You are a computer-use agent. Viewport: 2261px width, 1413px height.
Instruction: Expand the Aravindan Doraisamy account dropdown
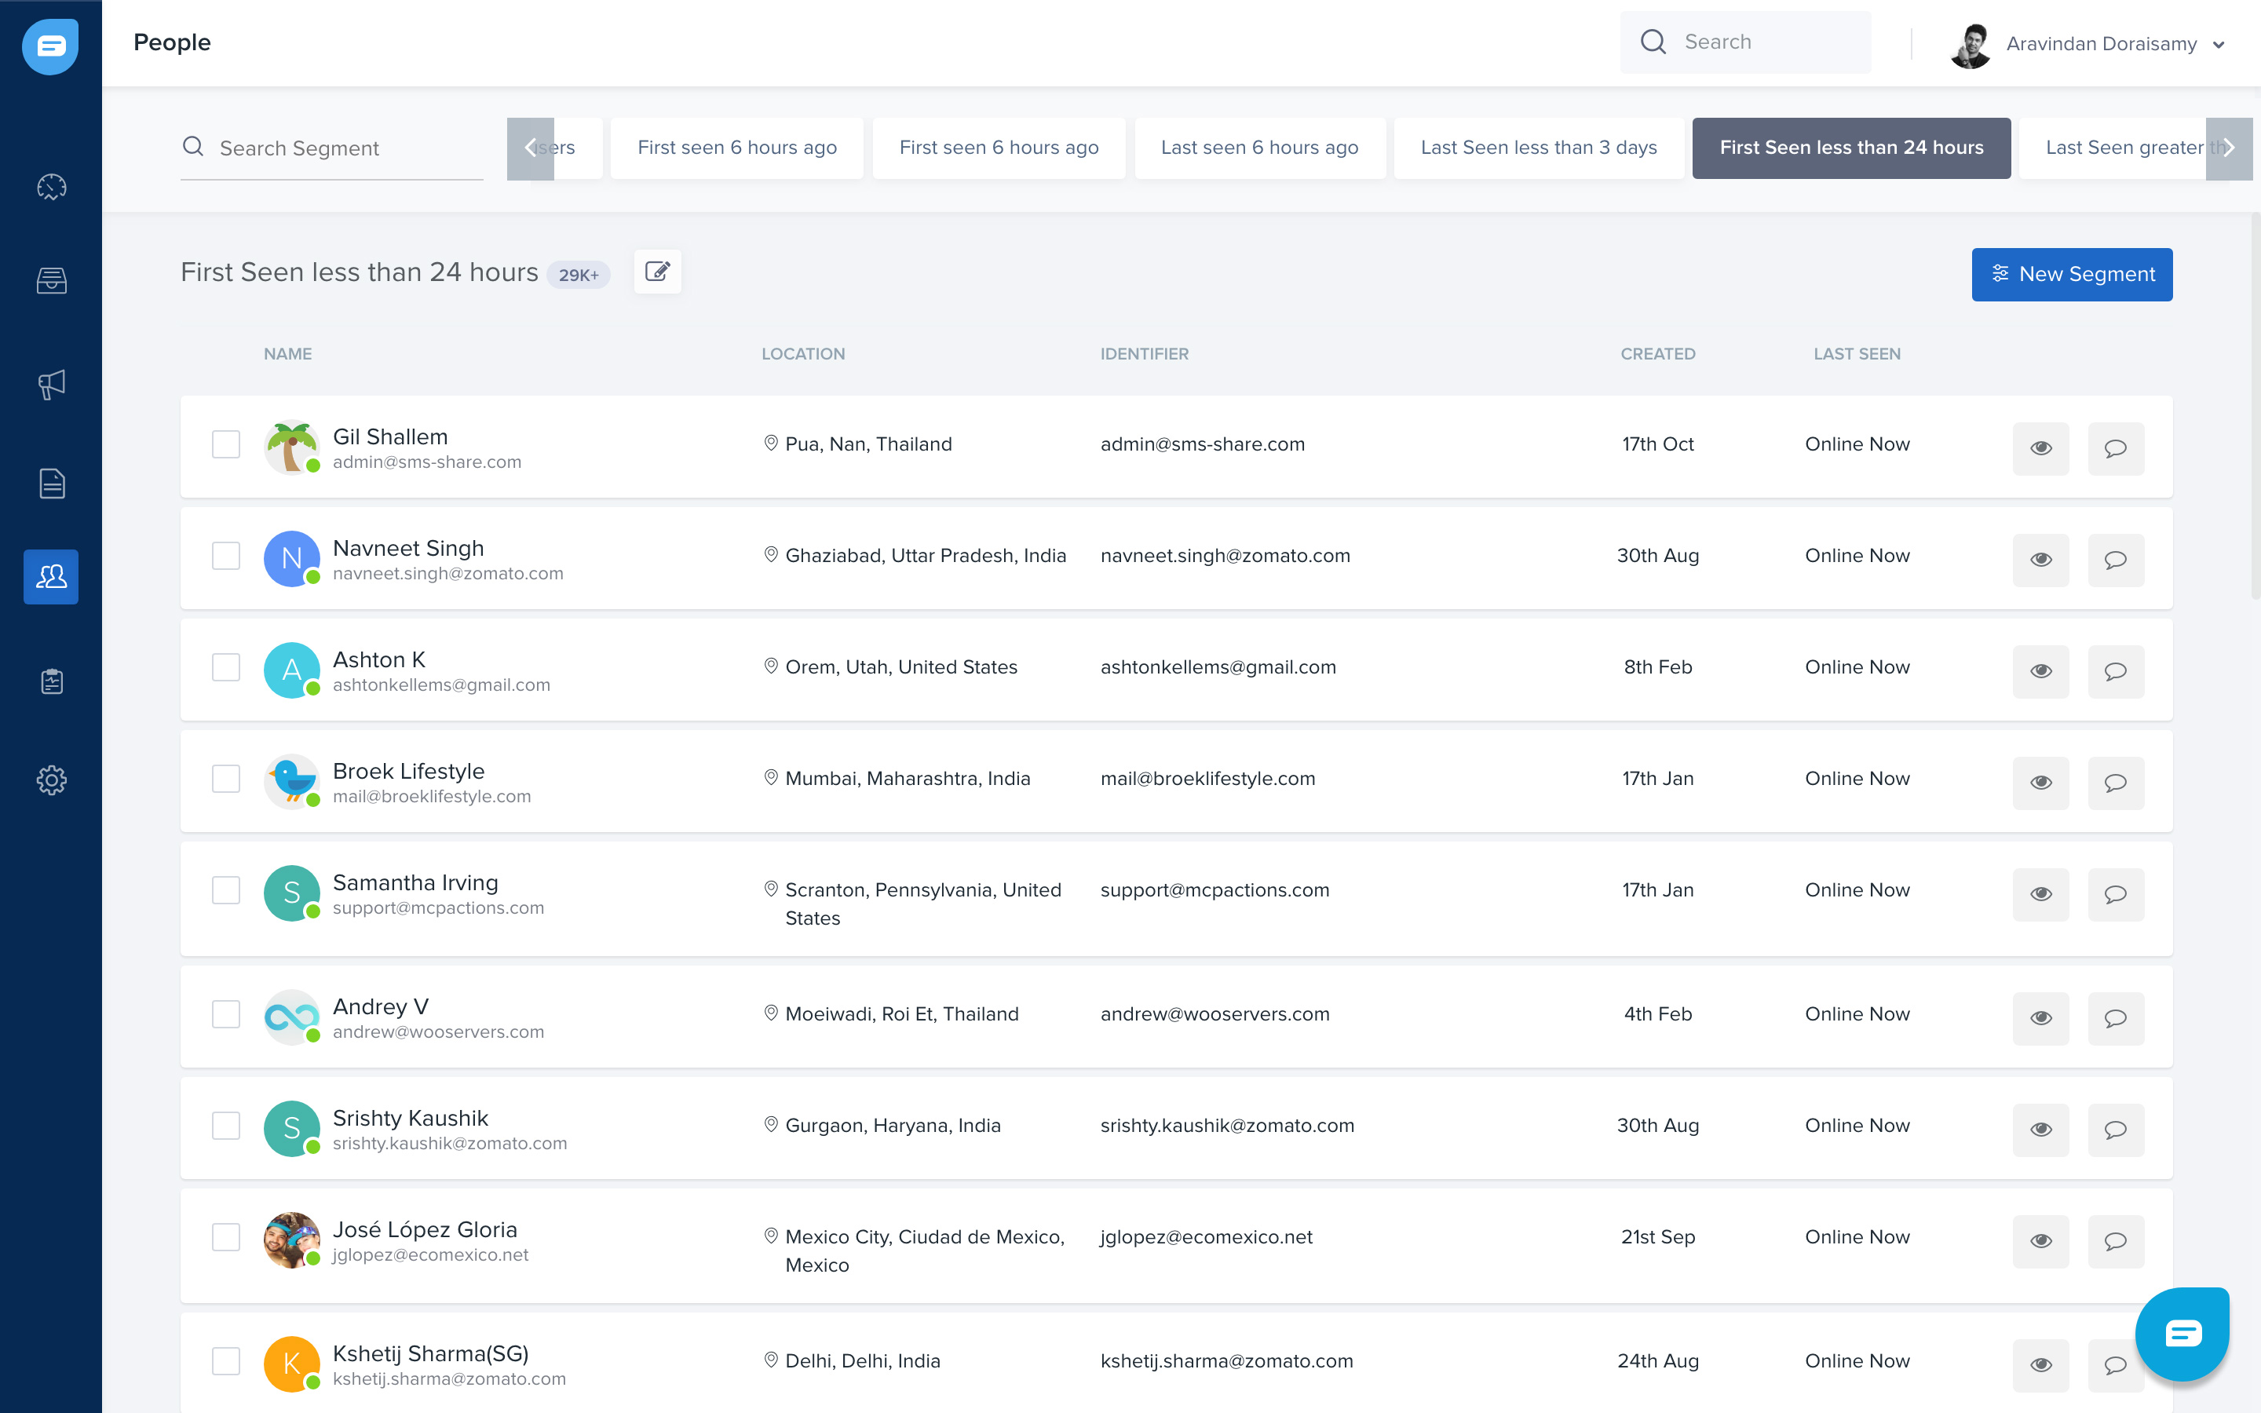pos(2218,44)
